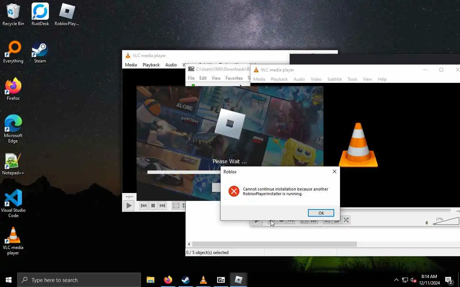The width and height of the screenshot is (460, 287).
Task: Launch Visual Studio Code from desktop
Action: (13, 204)
